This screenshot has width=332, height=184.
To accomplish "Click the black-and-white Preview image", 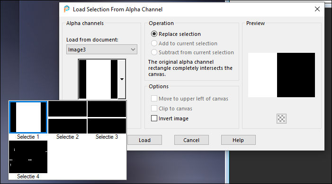I will tap(281, 75).
